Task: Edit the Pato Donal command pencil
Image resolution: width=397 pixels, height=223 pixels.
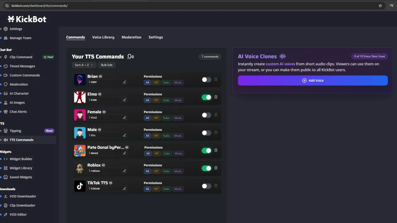Action: coord(124,153)
